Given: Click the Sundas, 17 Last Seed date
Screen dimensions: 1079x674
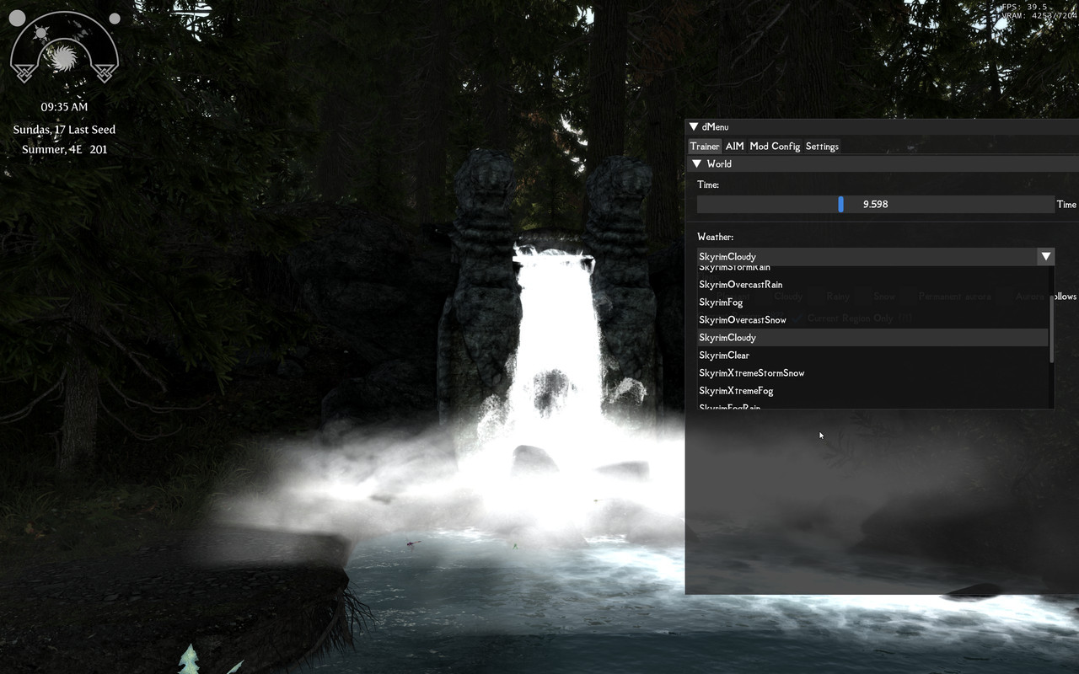Looking at the screenshot, I should (64, 130).
